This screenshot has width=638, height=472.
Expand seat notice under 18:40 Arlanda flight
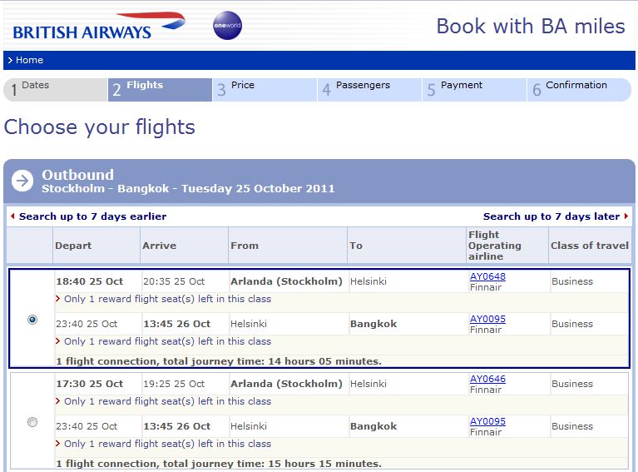tap(166, 299)
